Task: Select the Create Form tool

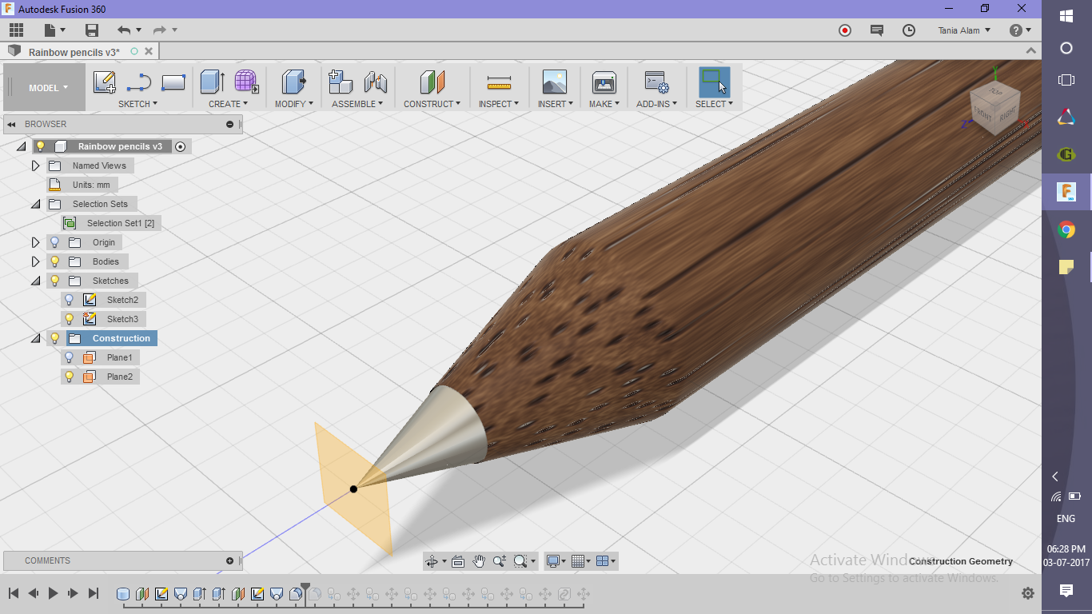Action: (x=246, y=82)
